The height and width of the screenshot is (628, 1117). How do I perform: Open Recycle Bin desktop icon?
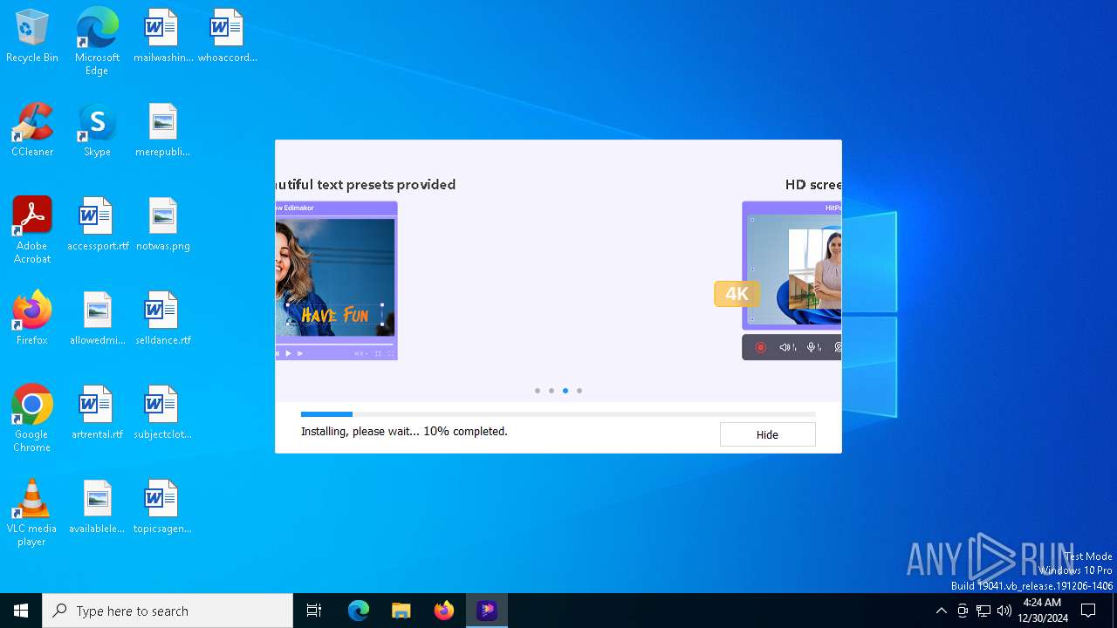32,36
